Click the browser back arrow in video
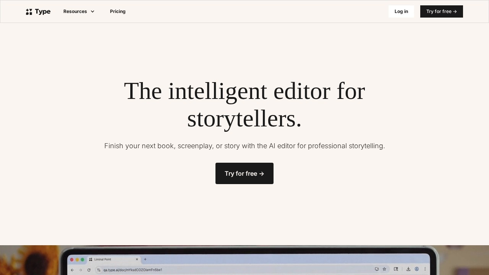The height and width of the screenshot is (275, 489). pos(72,270)
